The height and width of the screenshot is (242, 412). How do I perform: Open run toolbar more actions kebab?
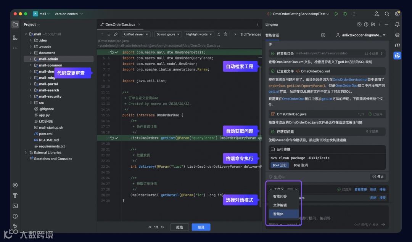coord(354,14)
